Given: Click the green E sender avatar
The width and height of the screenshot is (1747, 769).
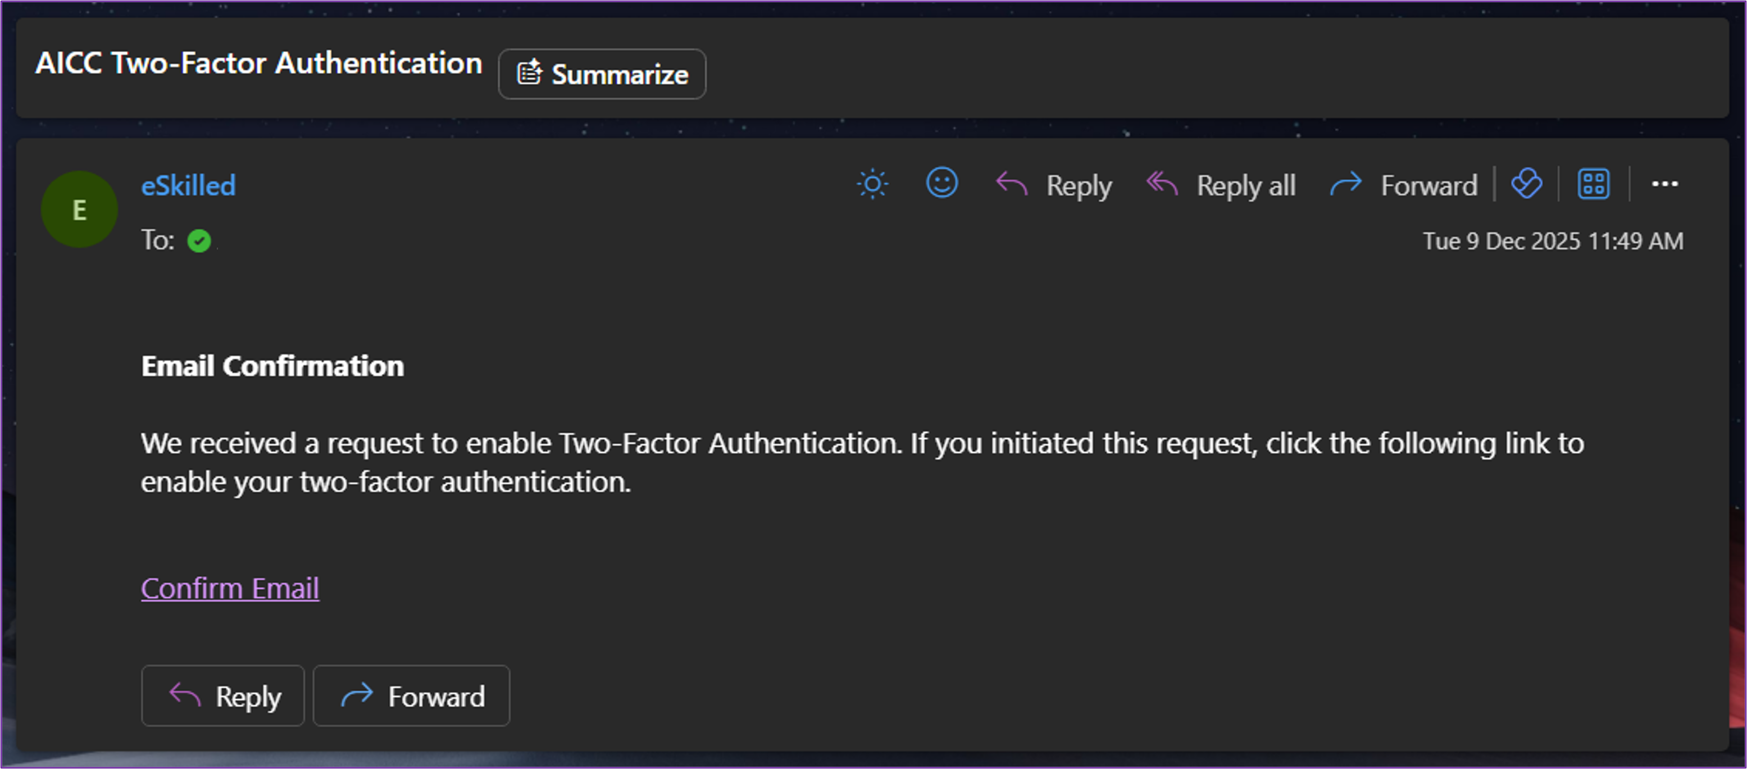Looking at the screenshot, I should pyautogui.click(x=79, y=210).
